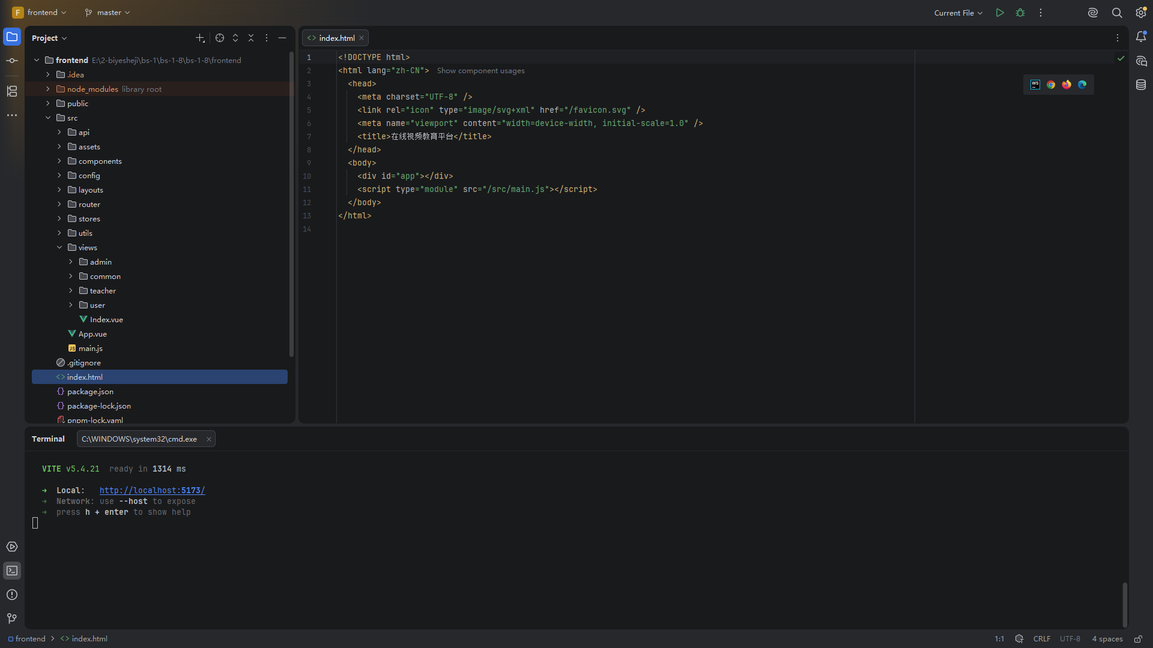This screenshot has width=1153, height=648.
Task: Expand the node_modules folder
Action: coord(48,89)
